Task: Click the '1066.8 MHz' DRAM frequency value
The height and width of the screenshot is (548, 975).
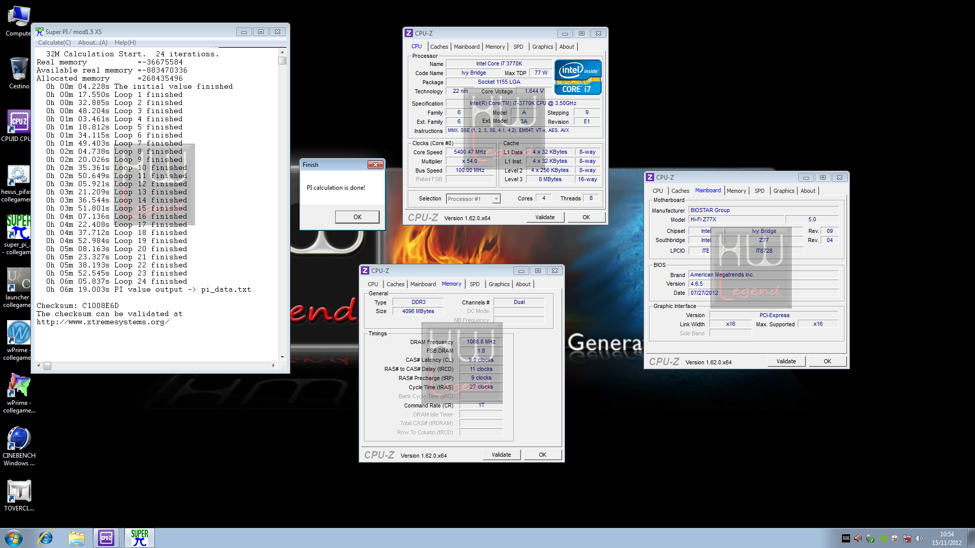Action: click(x=481, y=342)
